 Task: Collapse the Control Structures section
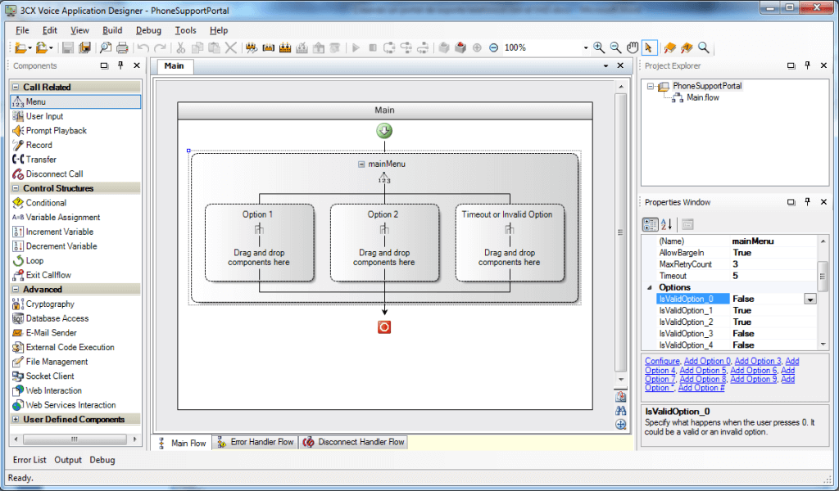click(x=16, y=188)
